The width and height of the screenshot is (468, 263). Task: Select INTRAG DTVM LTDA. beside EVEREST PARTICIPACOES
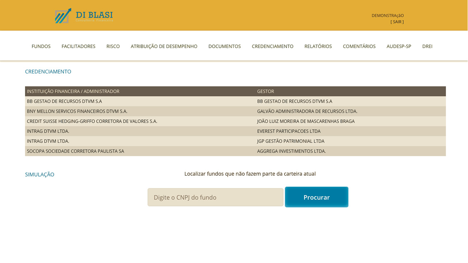[48, 131]
